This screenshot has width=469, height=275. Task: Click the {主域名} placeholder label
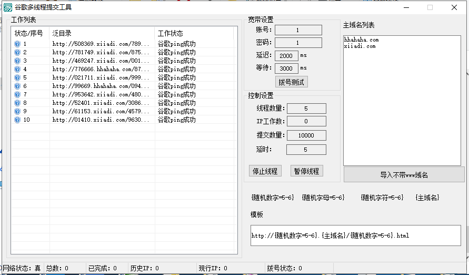427,198
